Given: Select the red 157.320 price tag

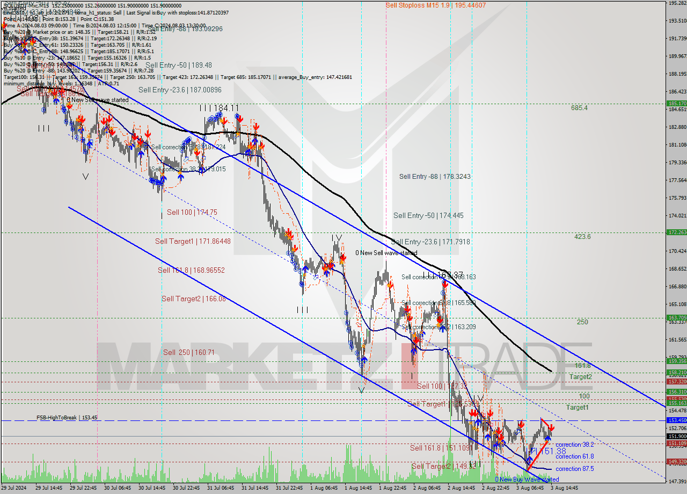Looking at the screenshot, I should (676, 381).
